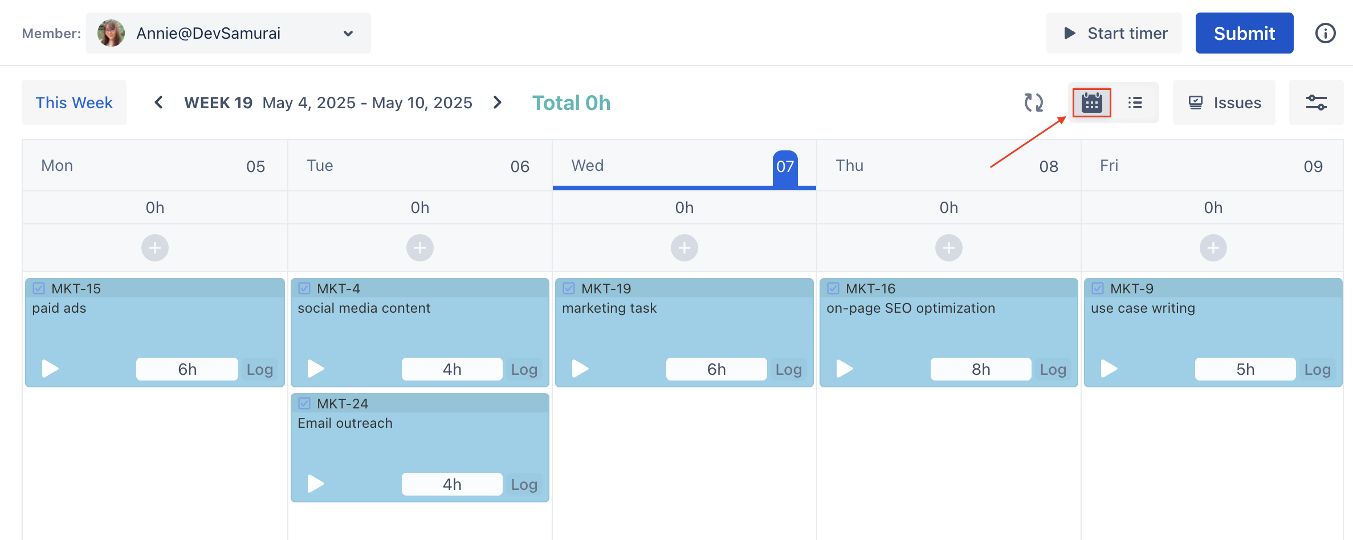Start timer on MKT-15 paid ads card
The width and height of the screenshot is (1353, 540).
coord(50,369)
